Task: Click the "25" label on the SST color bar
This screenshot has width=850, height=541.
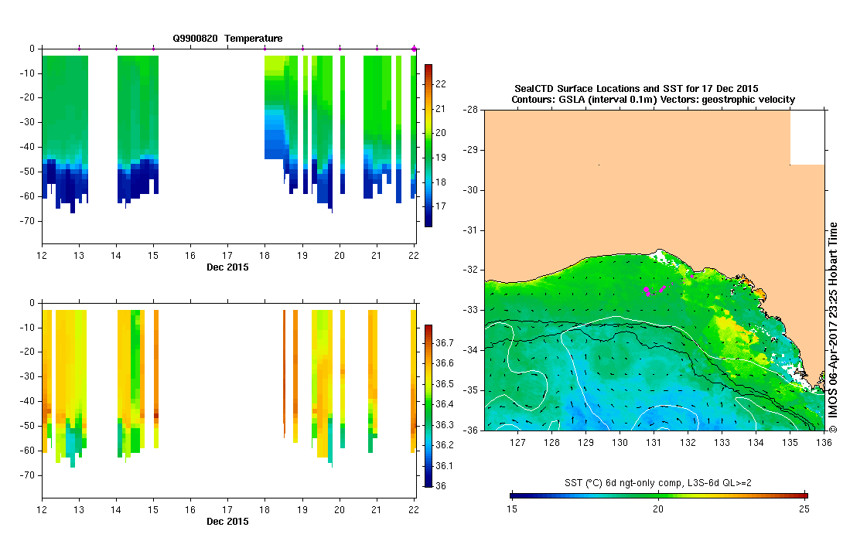Action: (804, 509)
